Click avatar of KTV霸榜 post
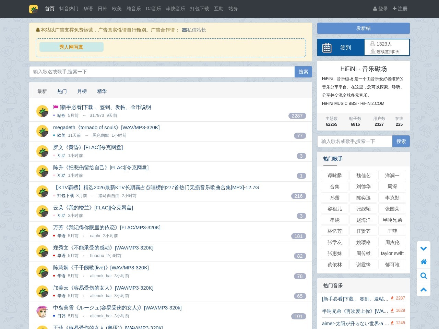Image resolution: width=439 pixels, height=329 pixels. click(x=42, y=192)
